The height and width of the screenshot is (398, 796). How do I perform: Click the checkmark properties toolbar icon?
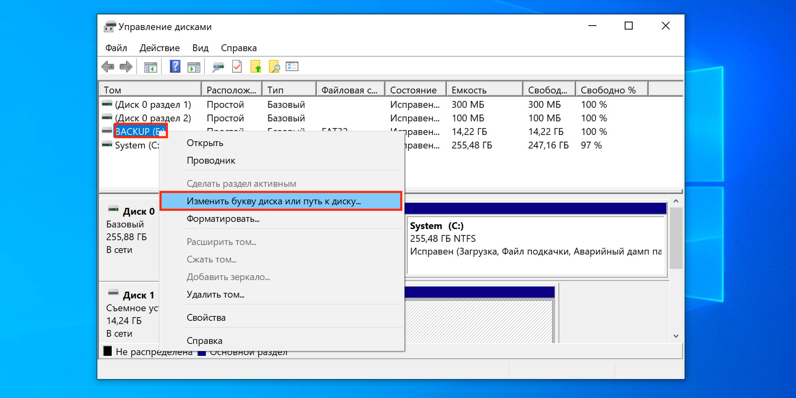[237, 67]
